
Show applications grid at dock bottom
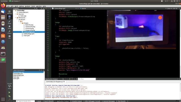coord(3,99)
